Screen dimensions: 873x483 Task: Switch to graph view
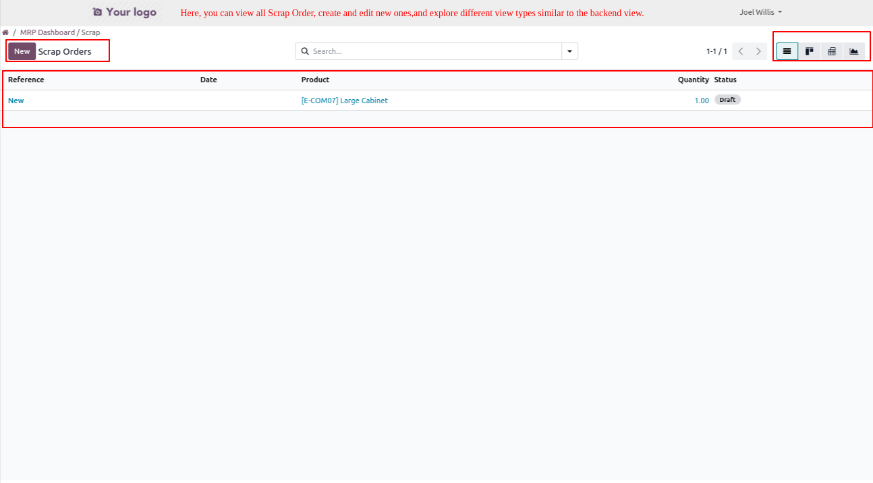click(x=853, y=51)
